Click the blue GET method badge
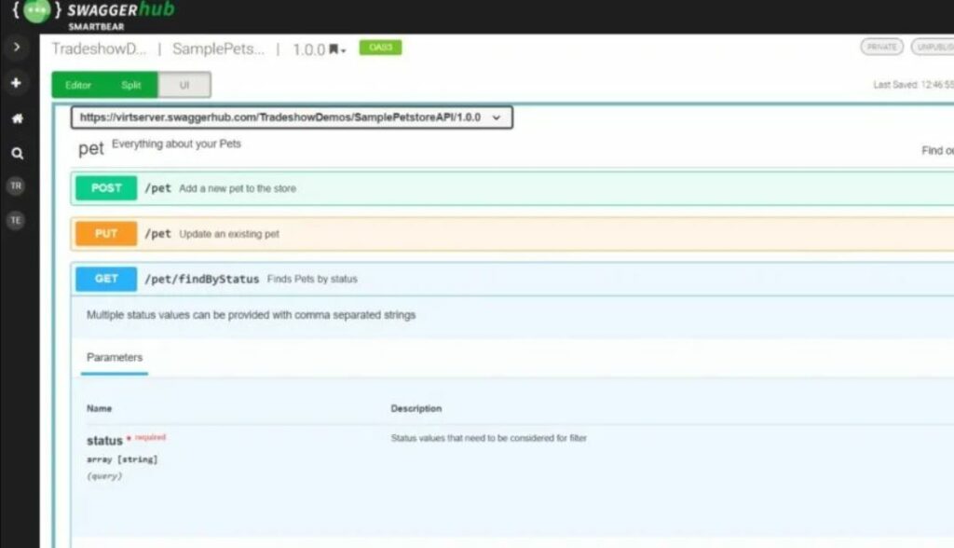This screenshot has height=548, width=954. pyautogui.click(x=106, y=279)
